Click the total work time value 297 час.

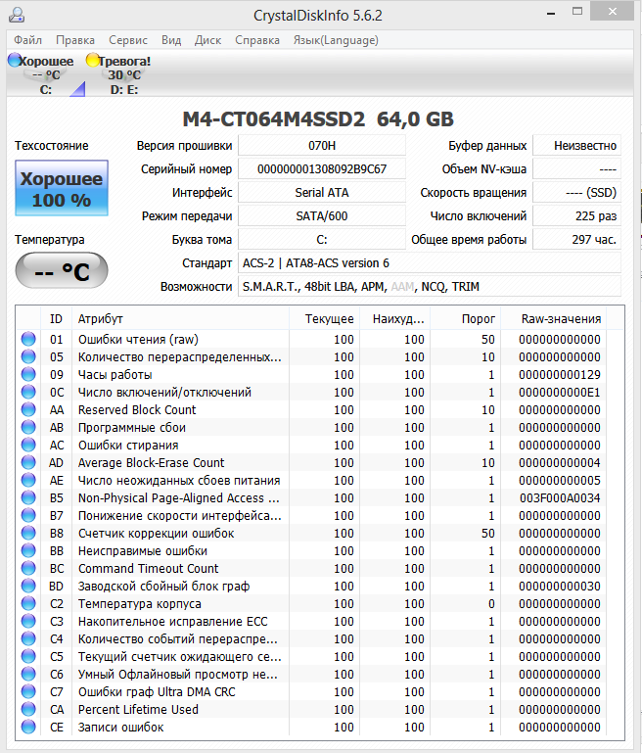576,240
